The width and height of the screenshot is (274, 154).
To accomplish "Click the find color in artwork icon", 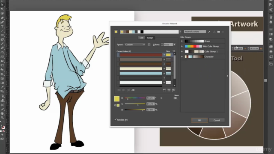I will point(173,90).
